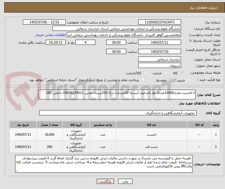
Task: Click the توضیحات خریدار label
Action: [207, 164]
